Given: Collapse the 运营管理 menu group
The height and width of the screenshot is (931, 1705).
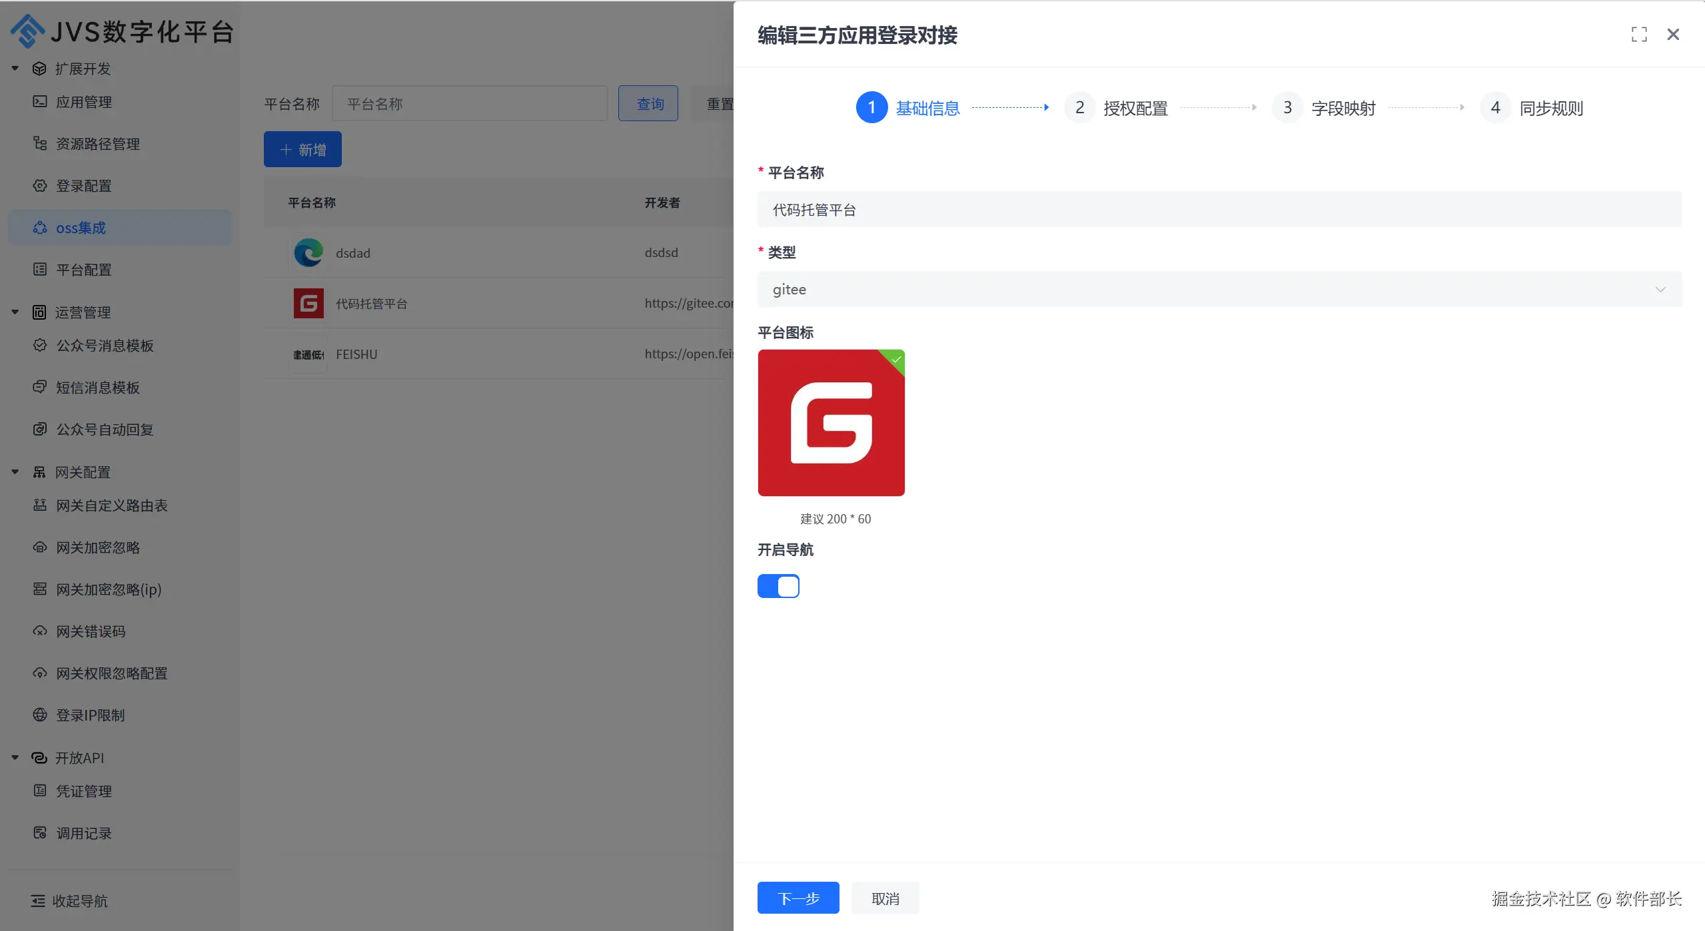Looking at the screenshot, I should 15,312.
